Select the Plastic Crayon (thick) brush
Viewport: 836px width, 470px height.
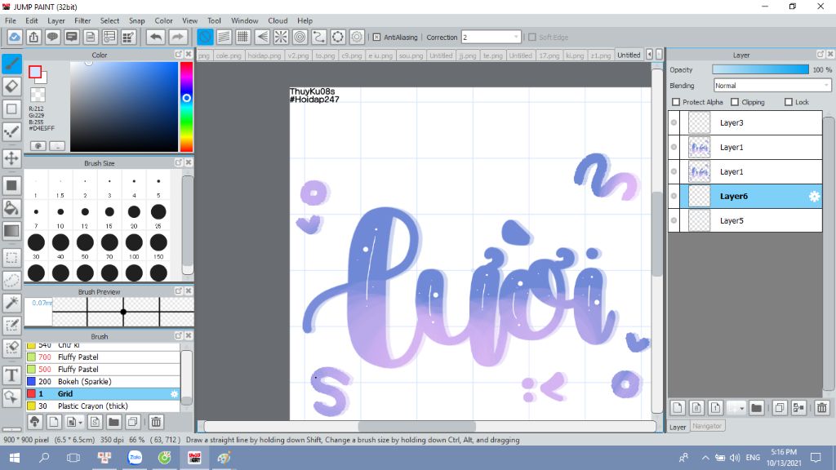[x=103, y=406]
